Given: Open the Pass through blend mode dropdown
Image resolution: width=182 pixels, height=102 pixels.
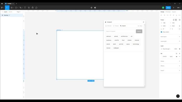Looking at the screenshot, I should pyautogui.click(x=167, y=49).
